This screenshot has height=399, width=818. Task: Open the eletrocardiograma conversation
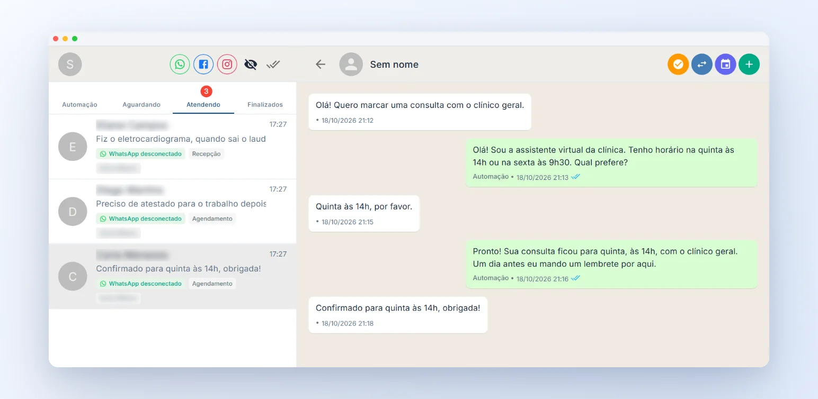pyautogui.click(x=172, y=147)
